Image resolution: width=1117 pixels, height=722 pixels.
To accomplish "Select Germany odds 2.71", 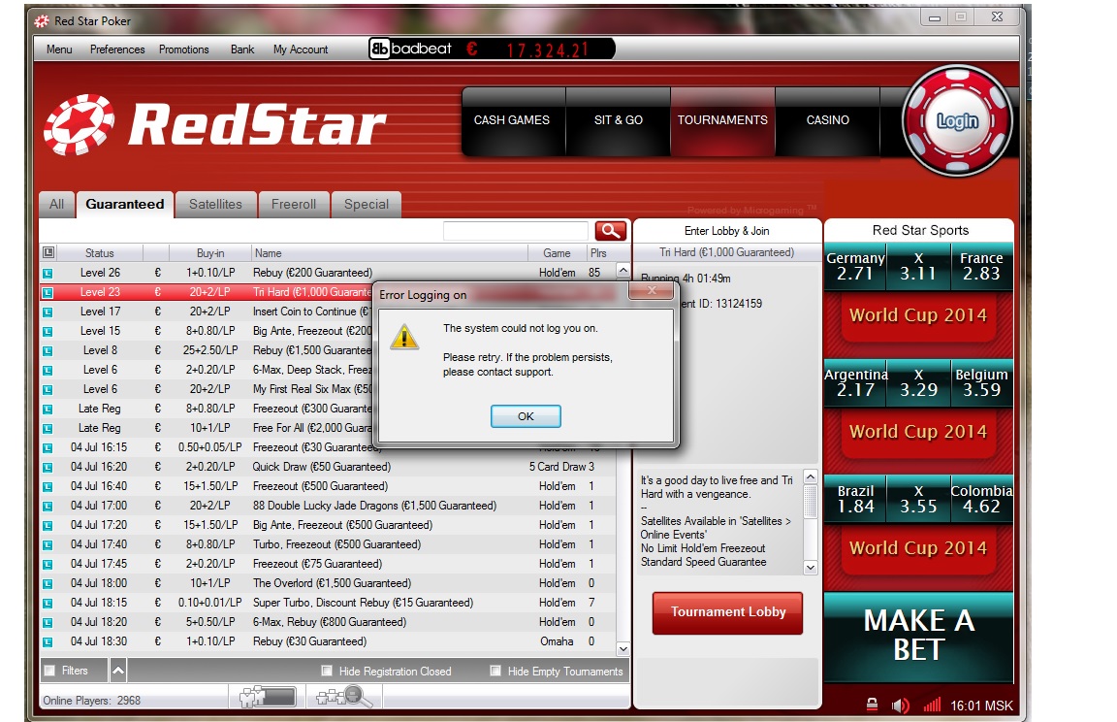I will (x=855, y=266).
